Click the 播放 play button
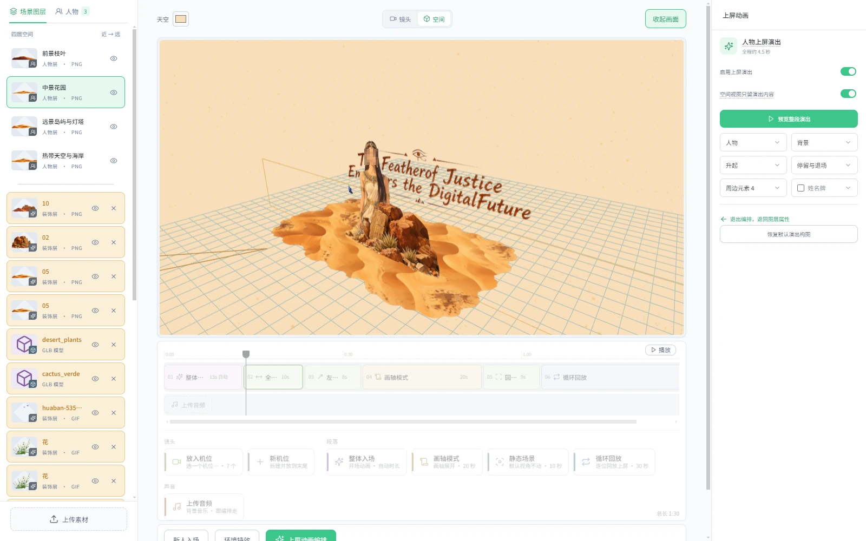866x541 pixels. tap(660, 350)
